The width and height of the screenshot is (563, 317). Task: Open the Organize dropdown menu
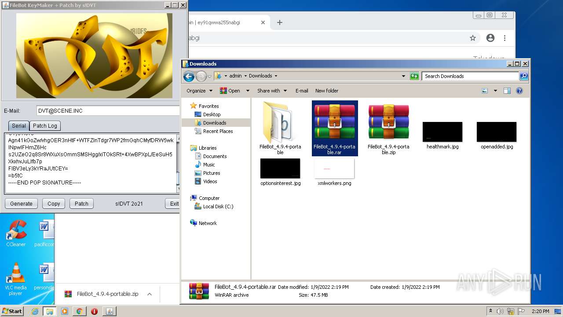point(199,91)
